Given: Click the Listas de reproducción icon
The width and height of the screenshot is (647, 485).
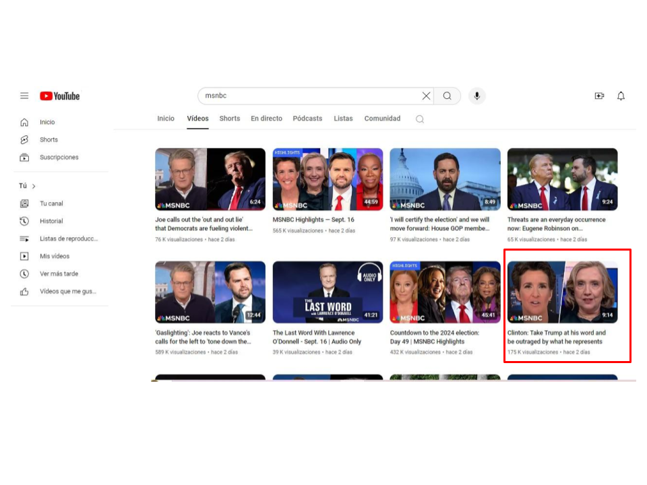Looking at the screenshot, I should click(24, 238).
